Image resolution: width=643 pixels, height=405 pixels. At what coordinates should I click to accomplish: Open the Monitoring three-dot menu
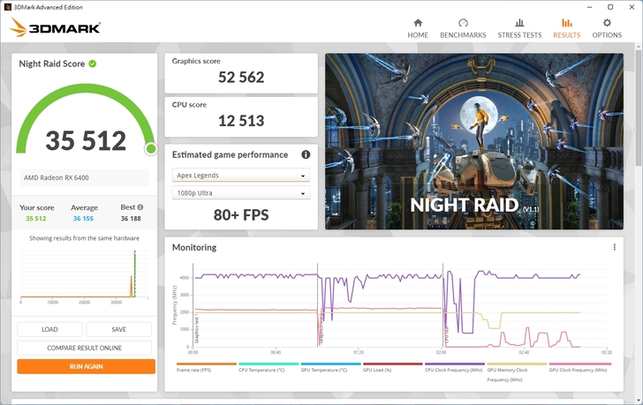coord(614,247)
